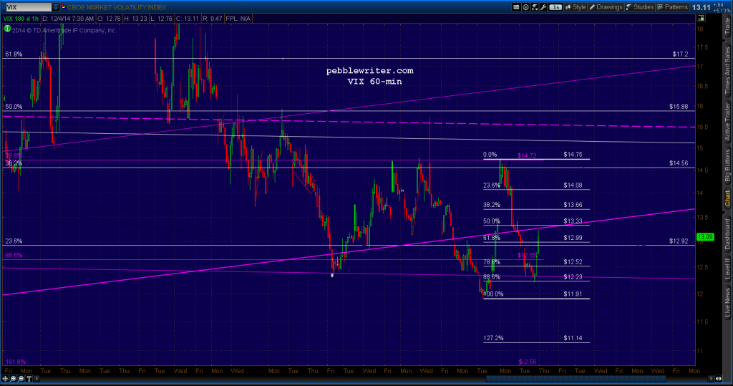
Task: Click the $12.99 retracement label
Action: click(573, 238)
